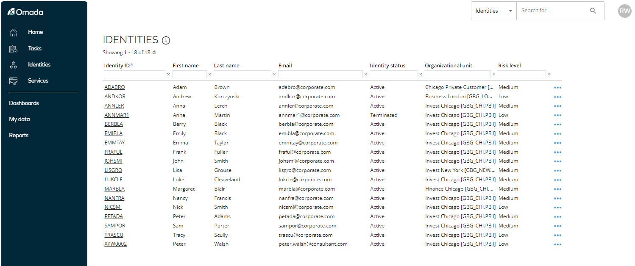Image resolution: width=635 pixels, height=266 pixels.
Task: Open the EMMTAY identity link
Action: tap(114, 143)
